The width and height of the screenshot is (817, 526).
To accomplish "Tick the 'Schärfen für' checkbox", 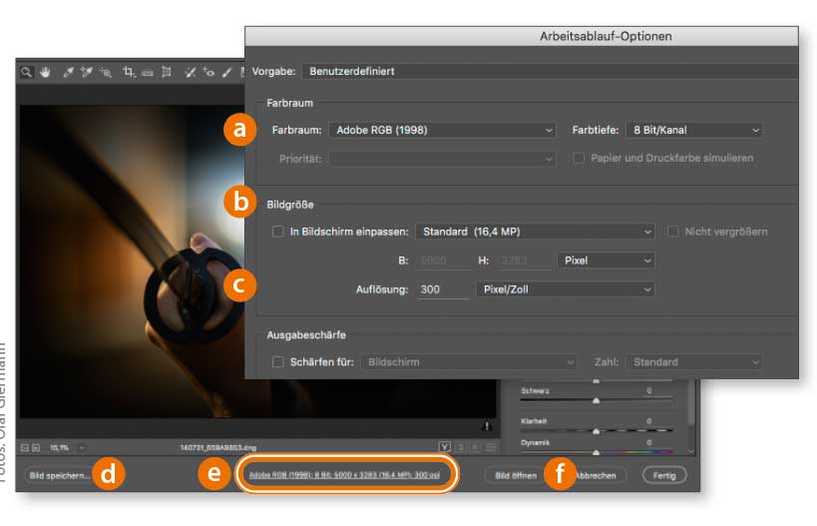I will pos(279,362).
